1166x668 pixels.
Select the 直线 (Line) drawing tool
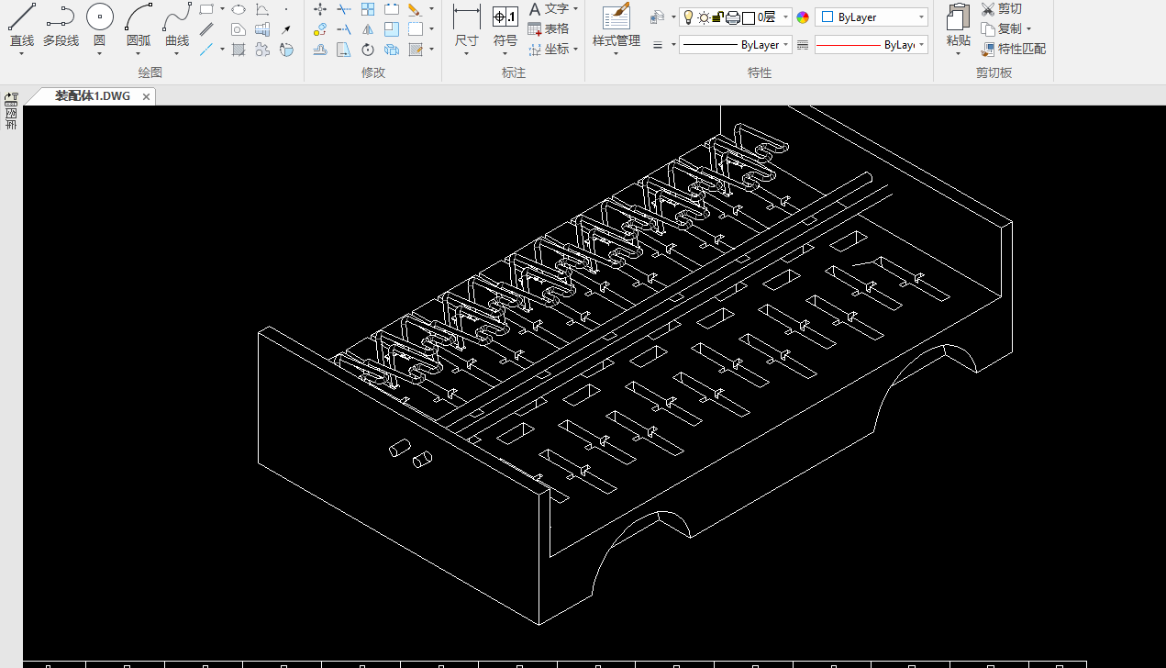21,17
